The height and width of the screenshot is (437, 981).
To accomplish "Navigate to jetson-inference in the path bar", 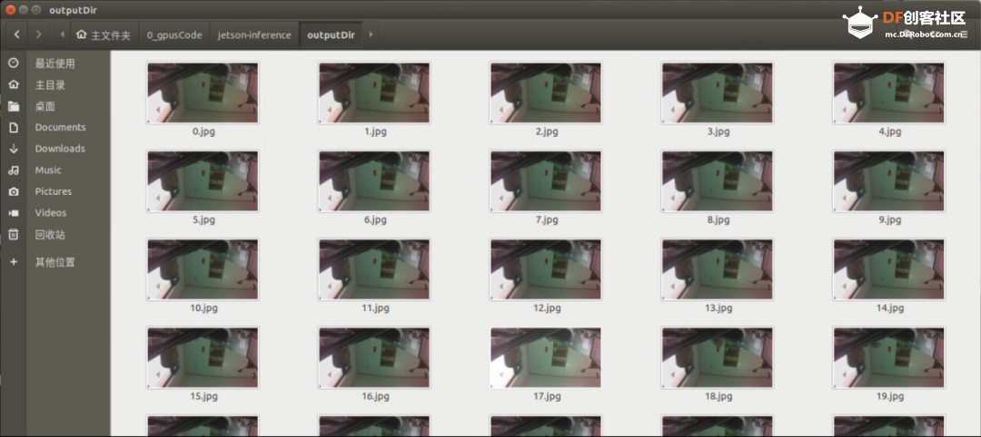I will point(254,35).
